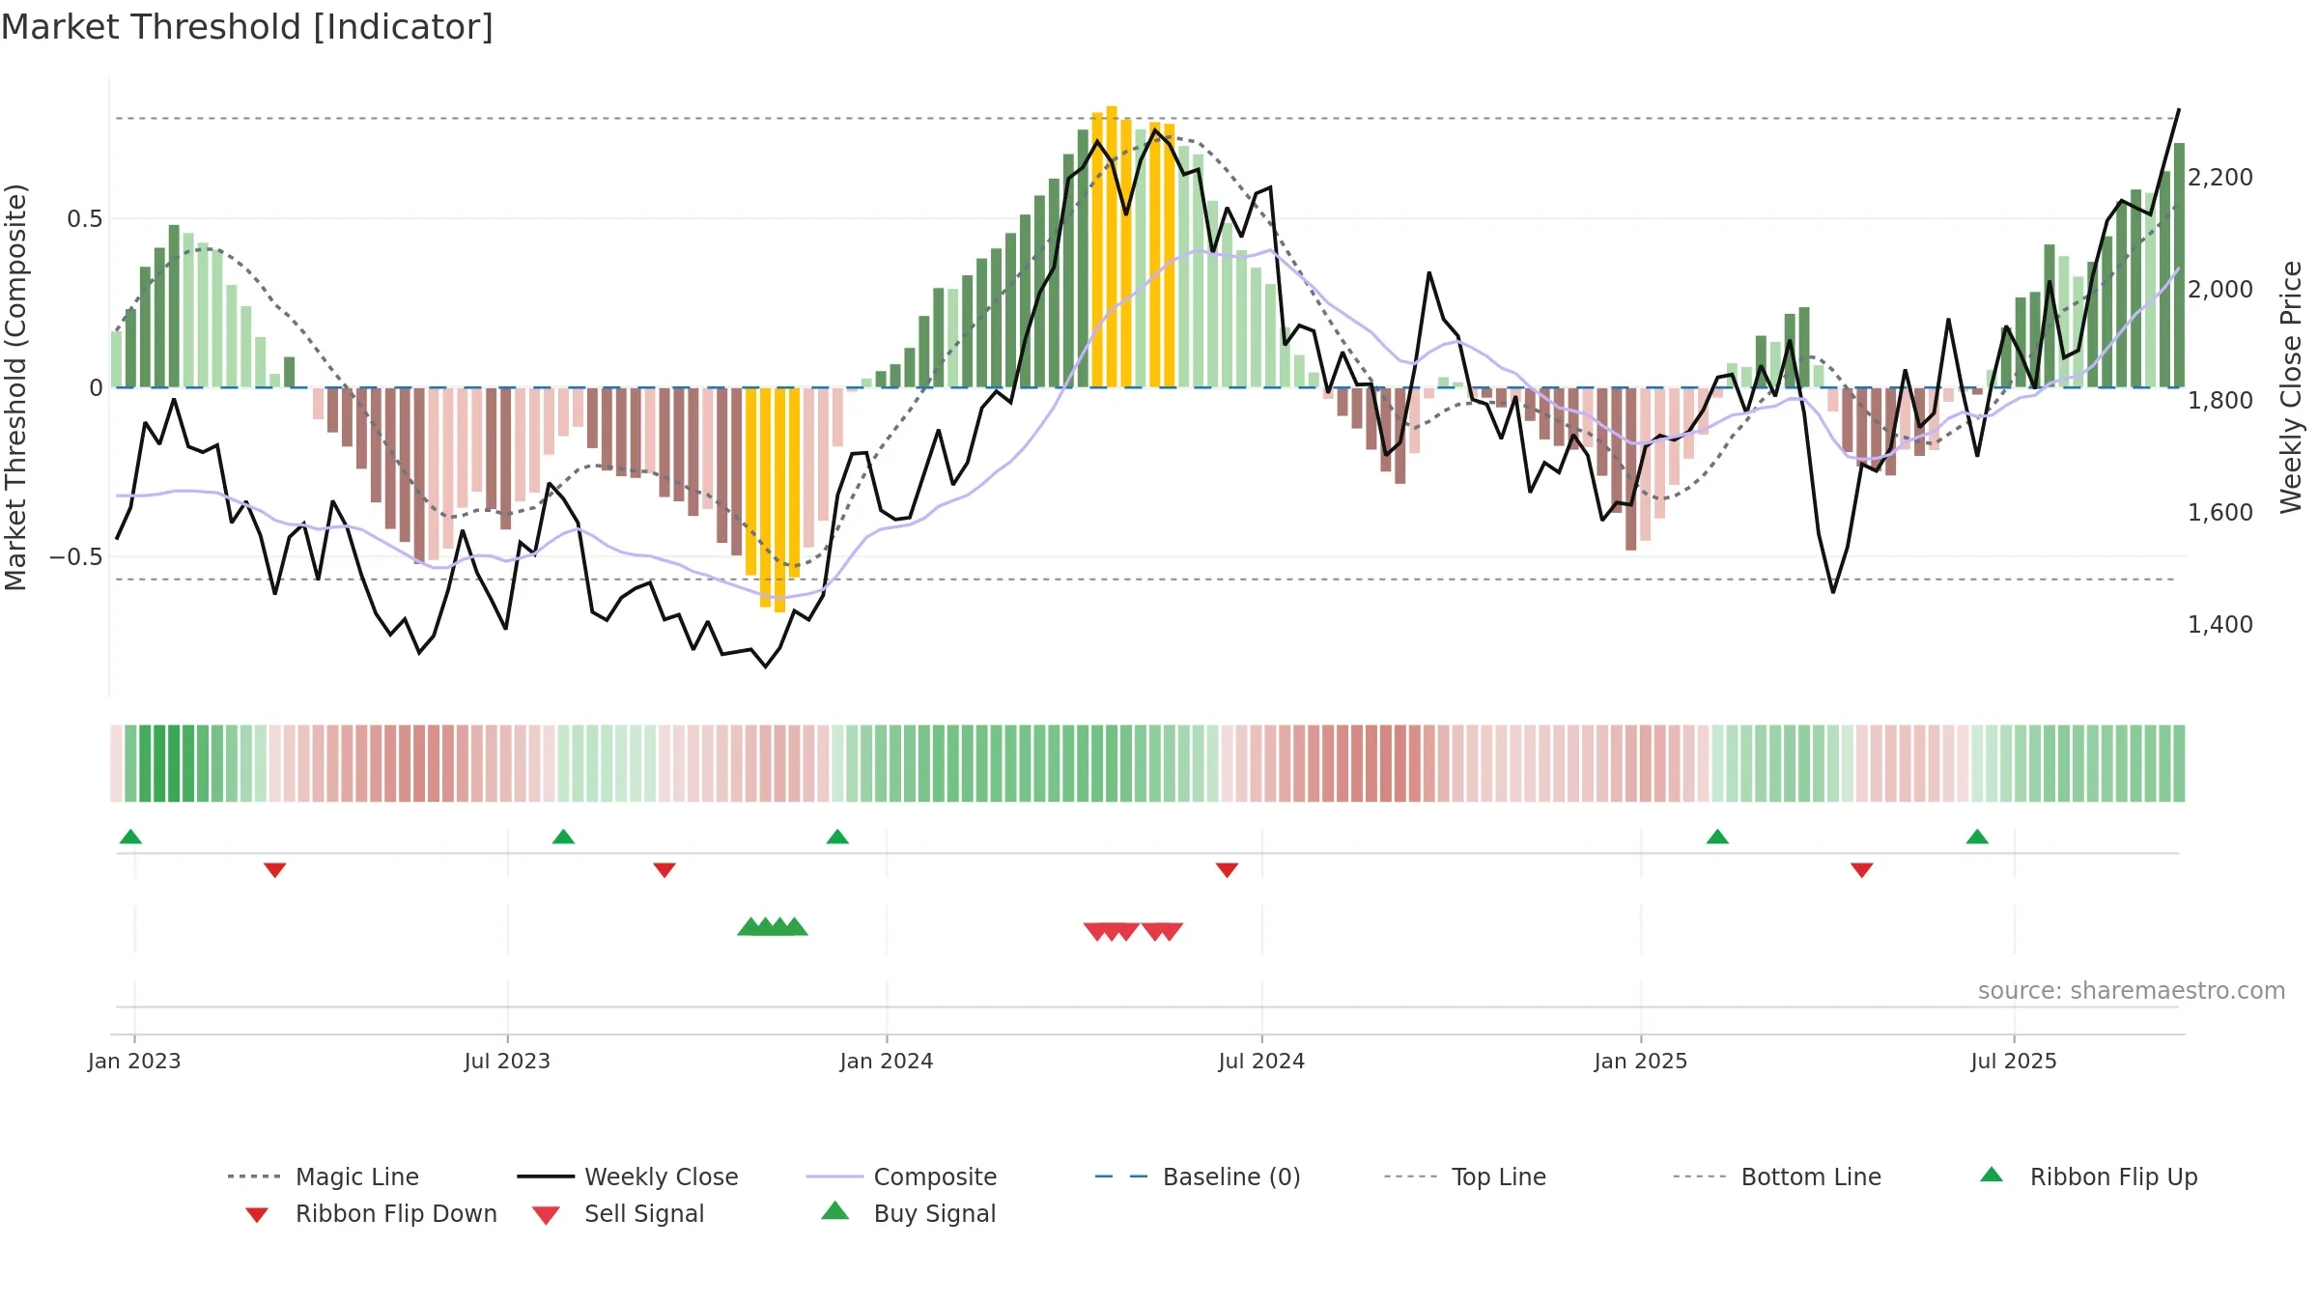The width and height of the screenshot is (2318, 1304).
Task: Click the ribbon flip down marker before Jul 2024
Action: (1227, 870)
